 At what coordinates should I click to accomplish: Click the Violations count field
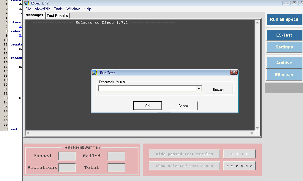click(67, 168)
